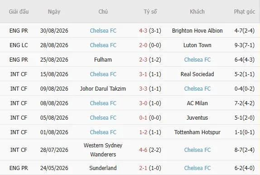Click Real Sociedad team name

197,74
